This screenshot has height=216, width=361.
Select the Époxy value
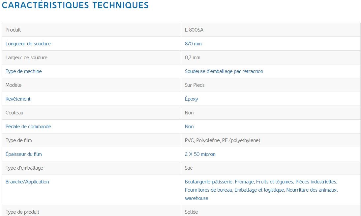coord(192,99)
